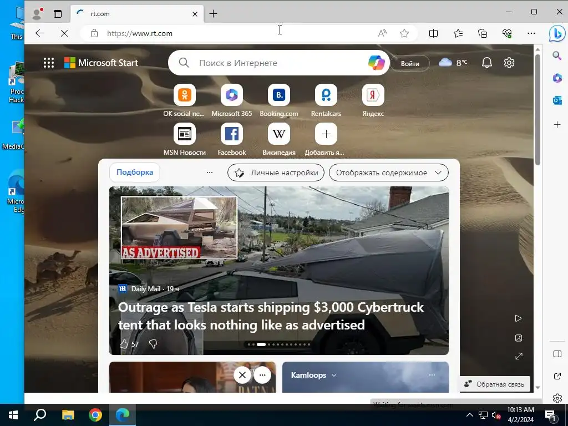This screenshot has width=568, height=426.
Task: Open Outlook sidebar icon
Action: pos(557,100)
